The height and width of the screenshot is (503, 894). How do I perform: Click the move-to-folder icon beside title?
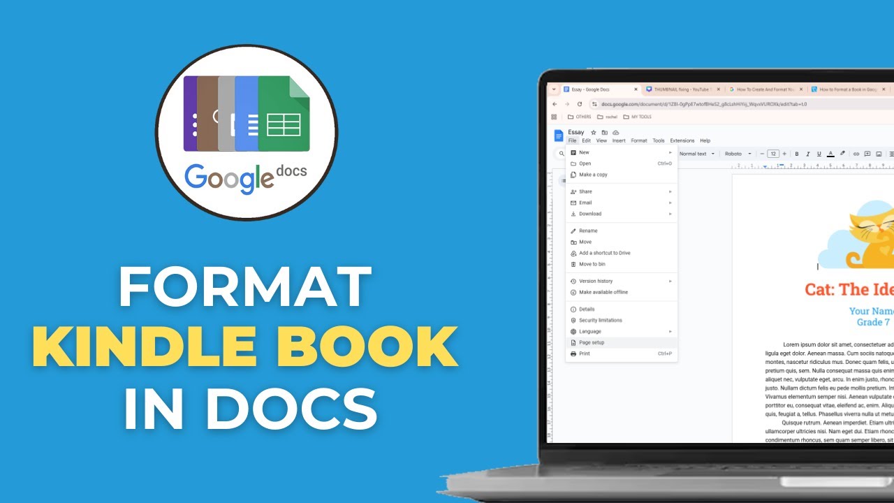tap(605, 132)
